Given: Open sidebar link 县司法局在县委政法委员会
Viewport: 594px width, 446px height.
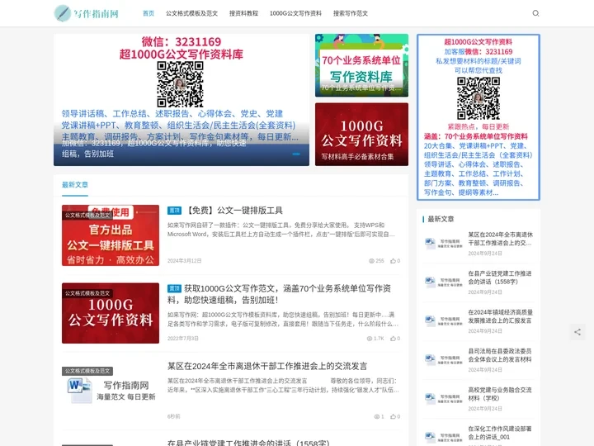Looking at the screenshot, I should [x=500, y=355].
